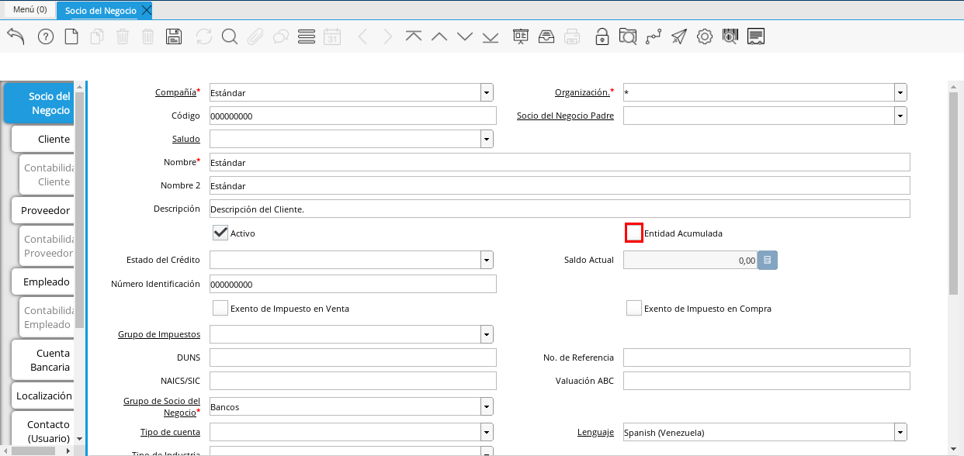Screen dimensions: 964x456
Task: Click the paper plane request icon
Action: click(x=679, y=36)
